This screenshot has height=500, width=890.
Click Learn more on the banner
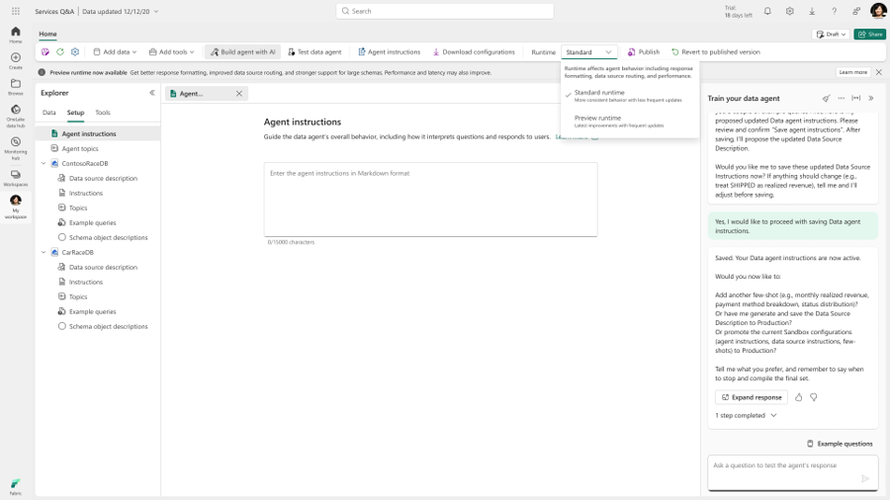pos(852,72)
